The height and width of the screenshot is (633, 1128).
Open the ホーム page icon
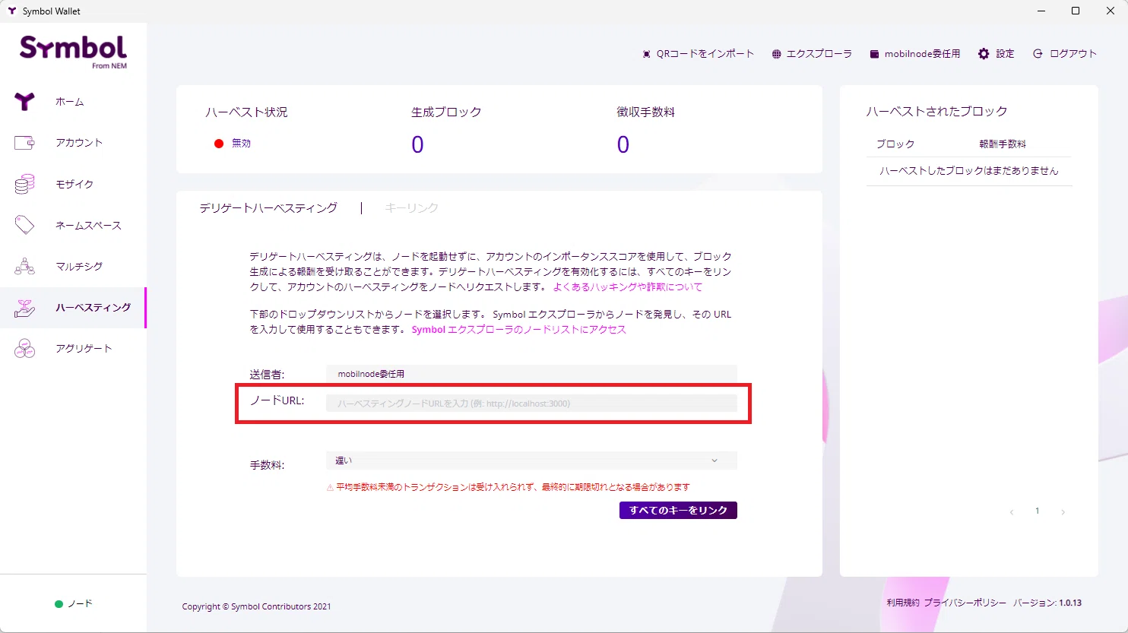(x=24, y=101)
